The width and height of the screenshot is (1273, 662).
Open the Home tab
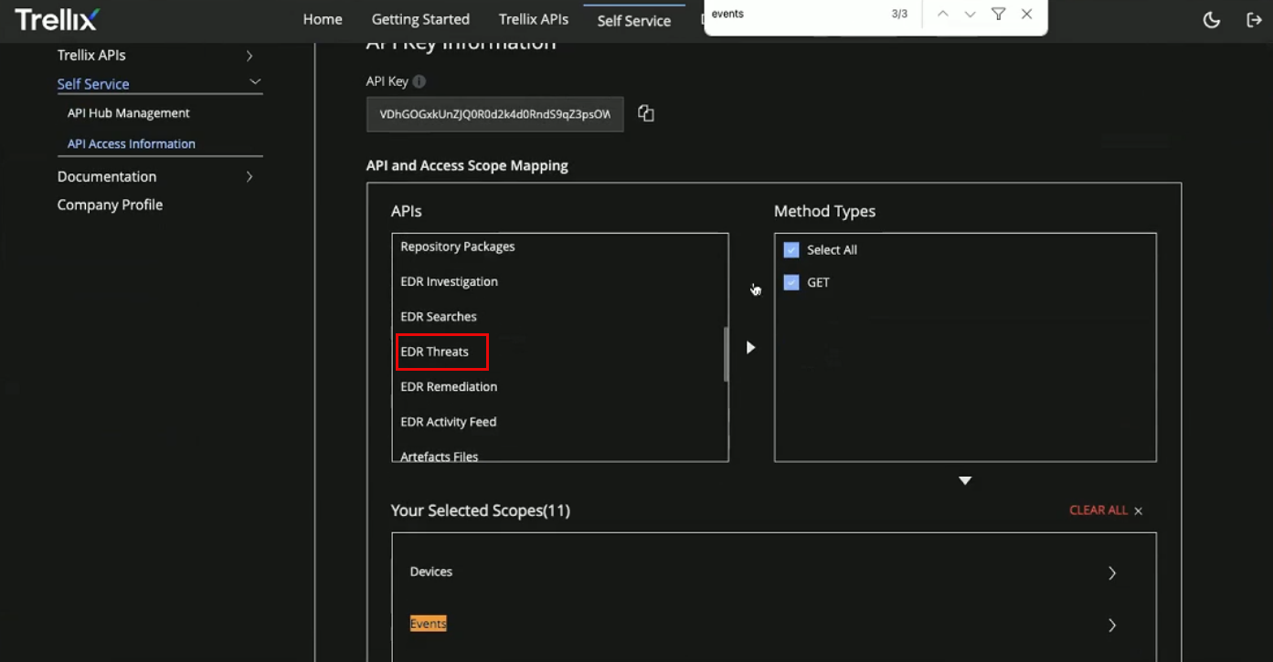click(323, 19)
